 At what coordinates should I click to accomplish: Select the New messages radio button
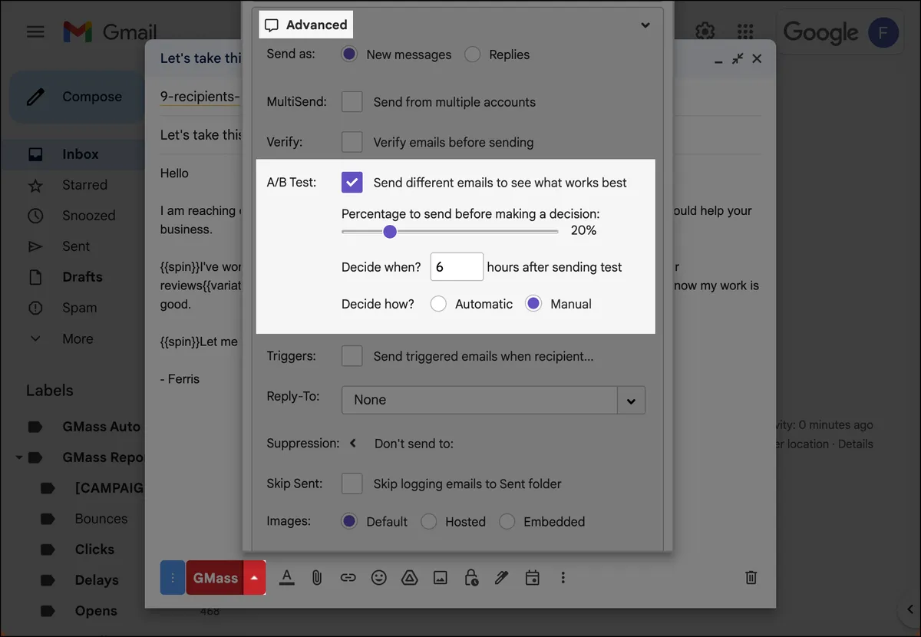(x=349, y=54)
